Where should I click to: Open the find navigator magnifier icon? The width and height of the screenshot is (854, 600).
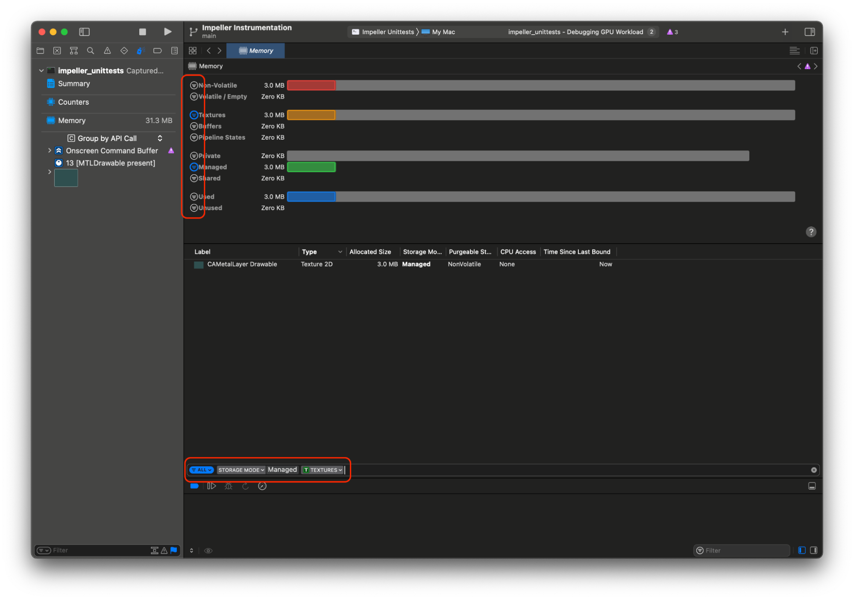(x=90, y=50)
